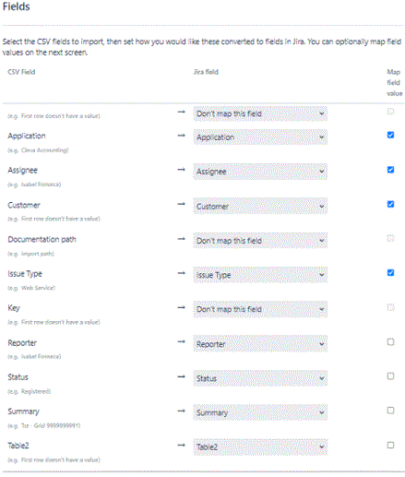
Task: Expand the Table2 Jira field dropdown
Action: pos(260,447)
